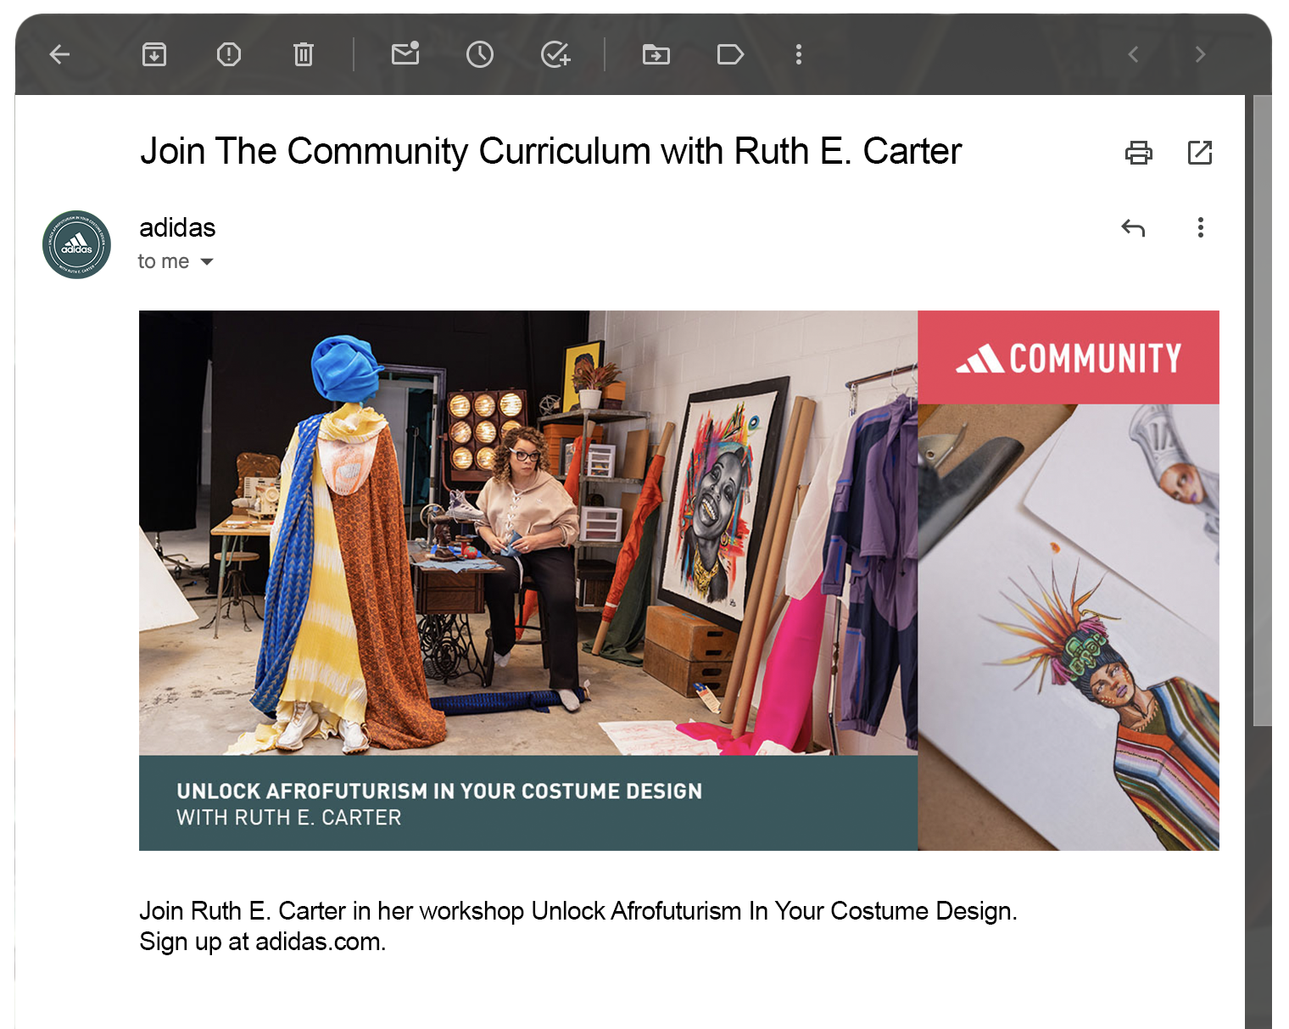Click the red adidas COMMUNITY banner
This screenshot has width=1289, height=1029.
tap(1069, 357)
